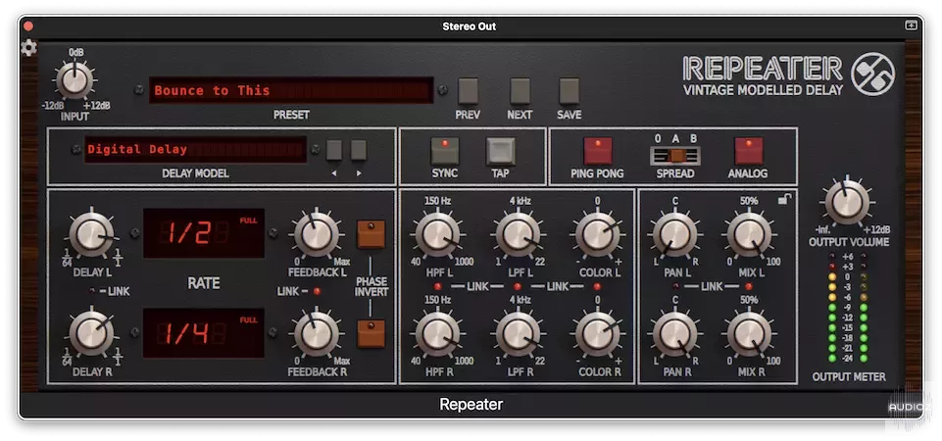Click the PREV preset button
The width and height of the screenshot is (942, 441).
tap(468, 91)
